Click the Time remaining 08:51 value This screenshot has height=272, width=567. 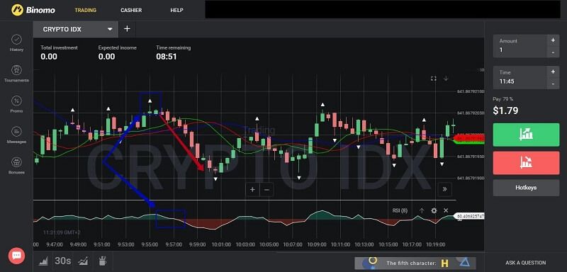click(x=167, y=57)
